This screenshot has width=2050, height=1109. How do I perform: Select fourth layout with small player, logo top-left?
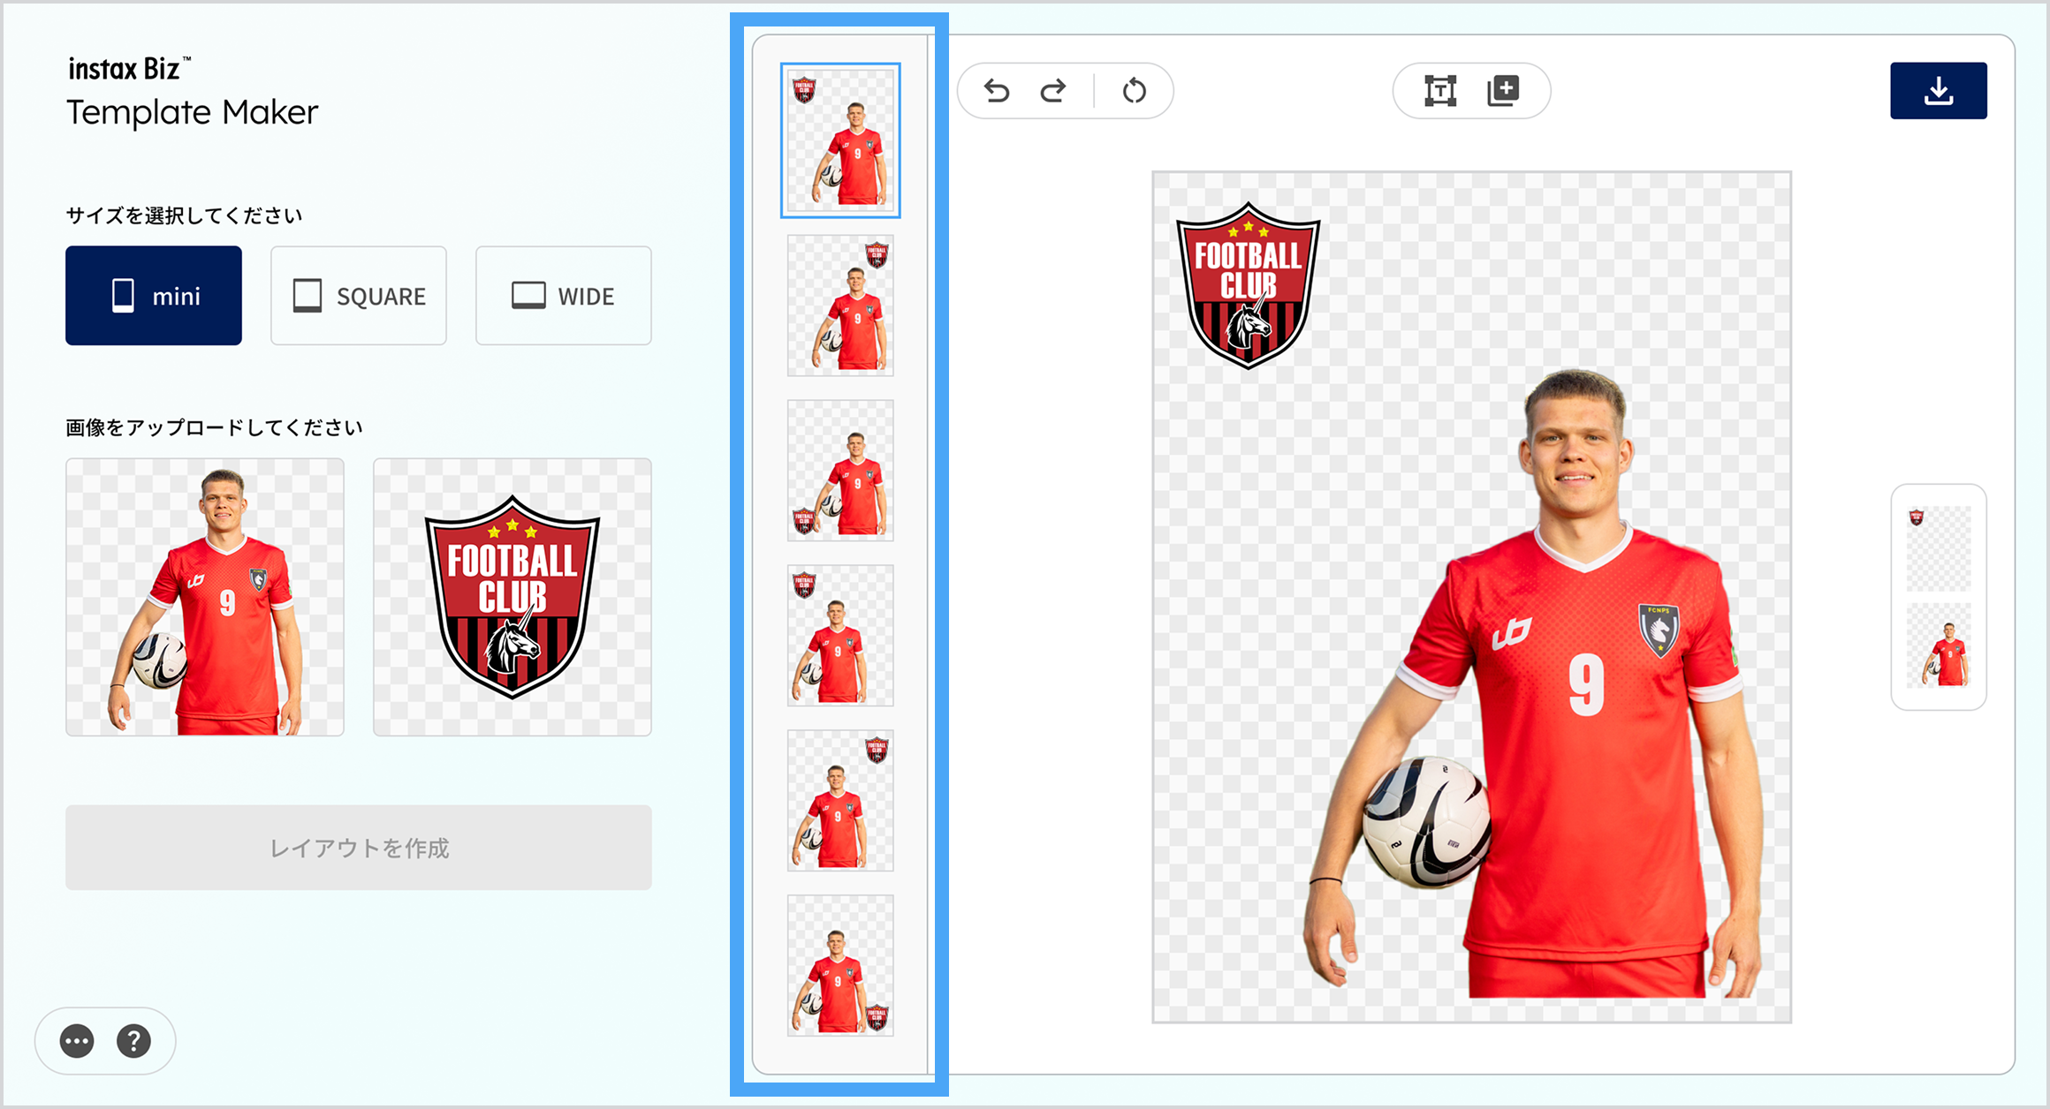[x=840, y=636]
